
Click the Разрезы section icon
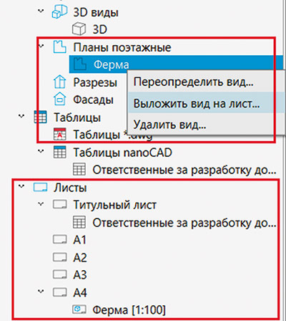click(x=59, y=82)
